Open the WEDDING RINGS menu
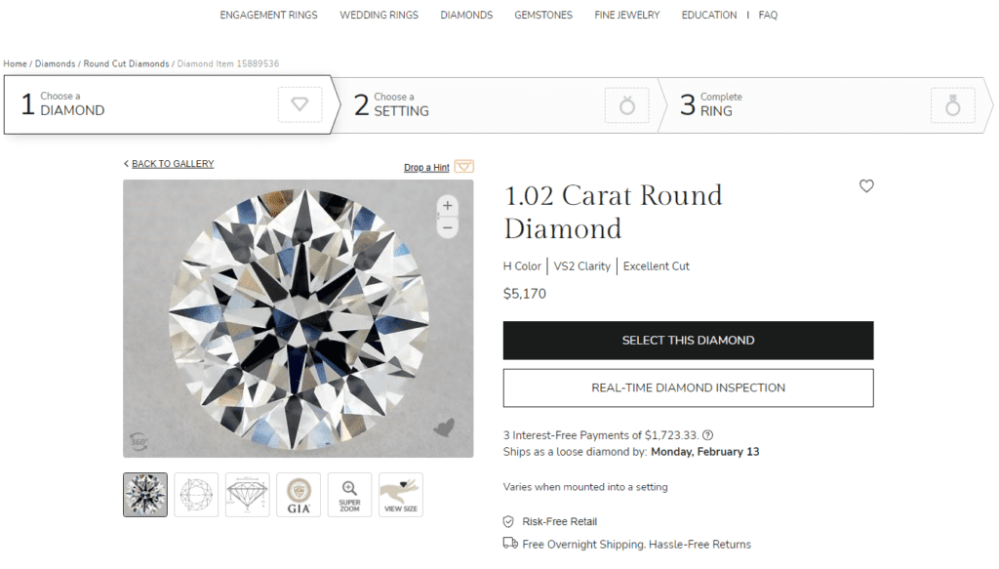 (x=379, y=15)
